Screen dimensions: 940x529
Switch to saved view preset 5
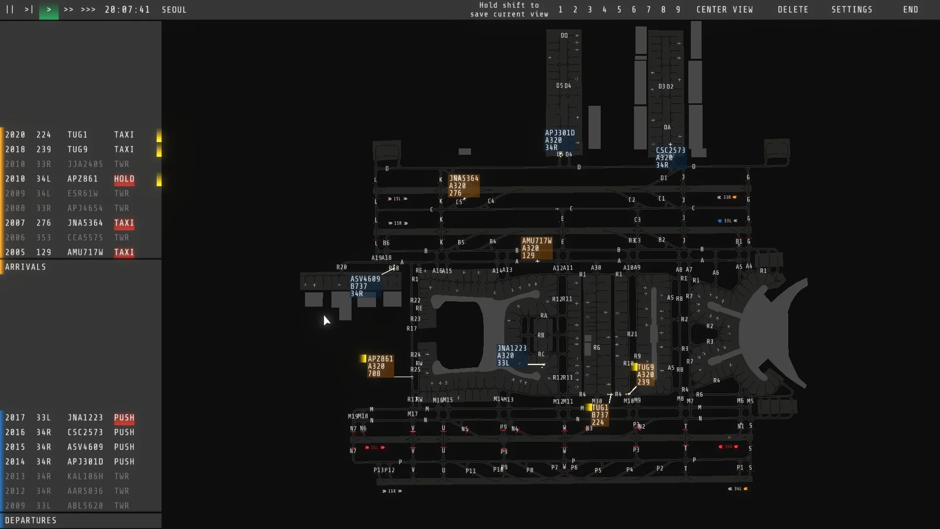[620, 9]
